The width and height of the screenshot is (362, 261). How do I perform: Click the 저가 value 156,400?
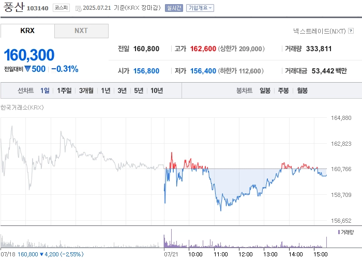click(x=203, y=71)
